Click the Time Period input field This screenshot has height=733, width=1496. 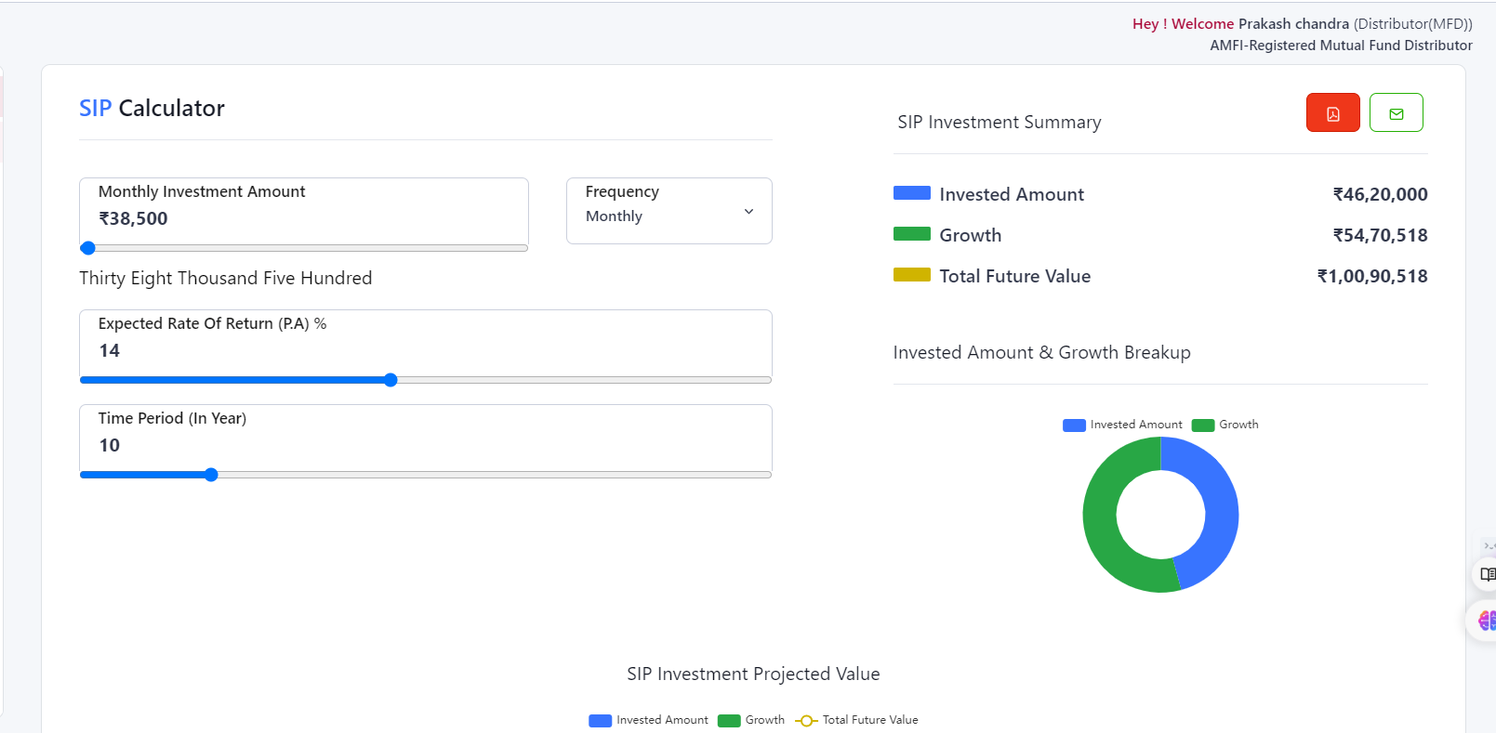click(x=425, y=445)
